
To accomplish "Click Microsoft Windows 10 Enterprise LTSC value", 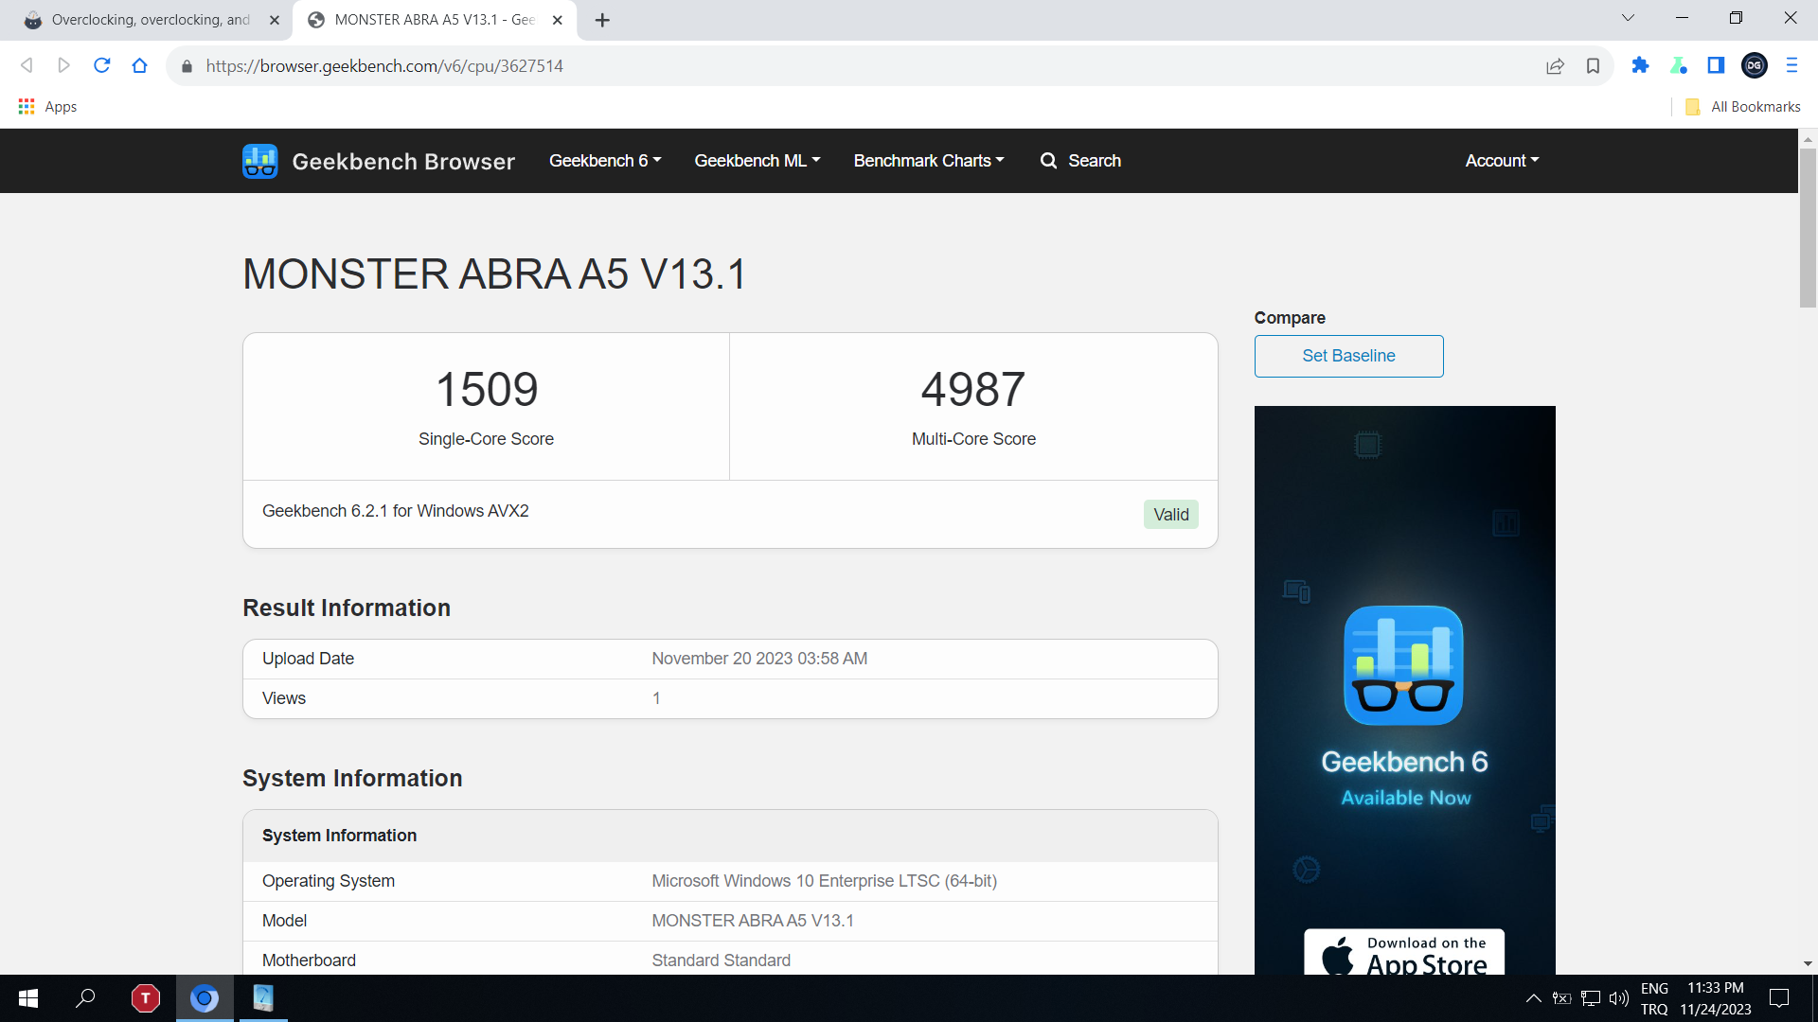I will (824, 881).
